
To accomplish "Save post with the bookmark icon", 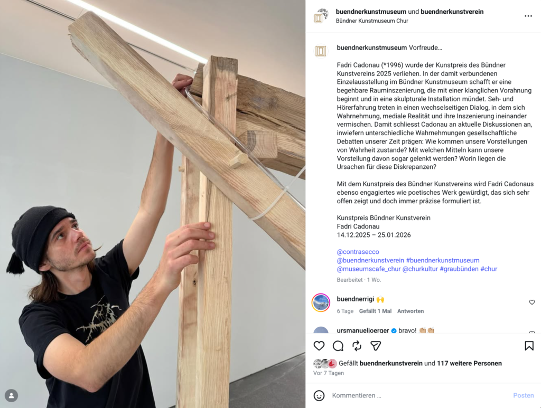I will (529, 346).
